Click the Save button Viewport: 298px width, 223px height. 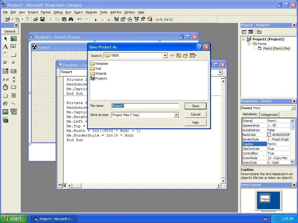(196, 106)
